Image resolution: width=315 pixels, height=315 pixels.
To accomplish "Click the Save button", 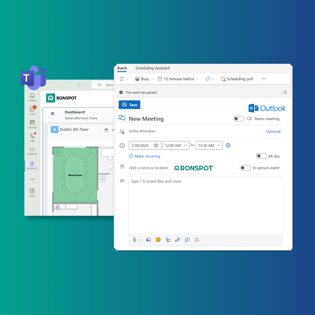I will click(130, 105).
